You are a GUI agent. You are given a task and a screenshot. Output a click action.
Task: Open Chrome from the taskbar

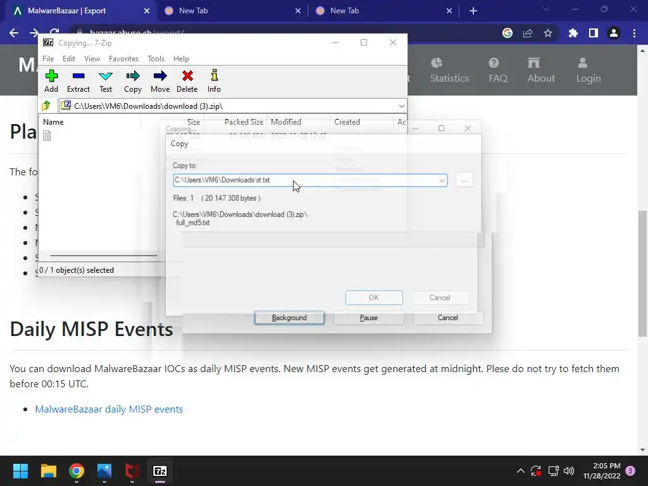coord(77,471)
